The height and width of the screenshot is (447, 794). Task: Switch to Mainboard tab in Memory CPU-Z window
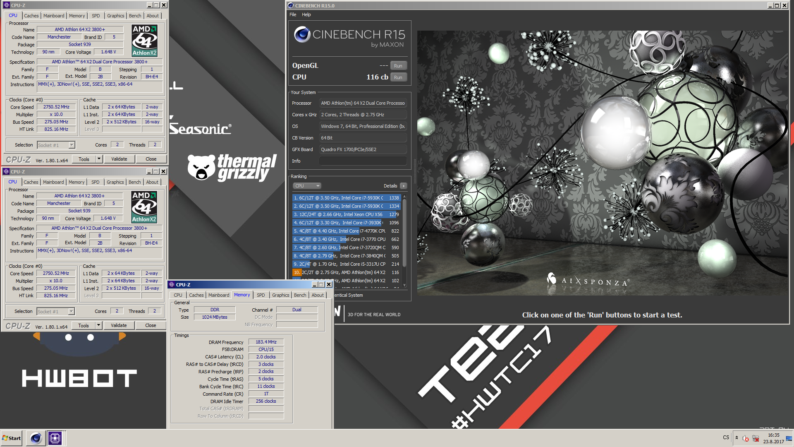click(219, 295)
